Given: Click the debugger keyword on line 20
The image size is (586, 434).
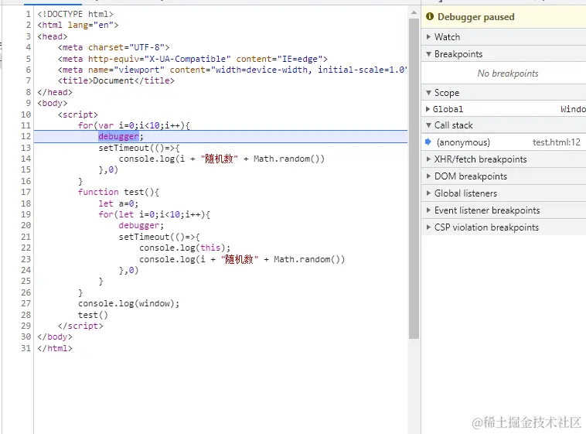Looking at the screenshot, I should point(139,226).
